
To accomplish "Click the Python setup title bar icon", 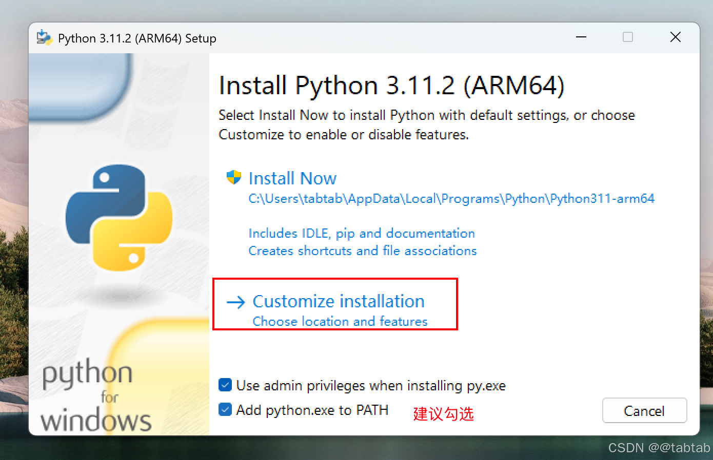I will [x=44, y=38].
